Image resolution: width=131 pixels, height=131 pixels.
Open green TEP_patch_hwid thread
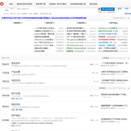point(75,43)
